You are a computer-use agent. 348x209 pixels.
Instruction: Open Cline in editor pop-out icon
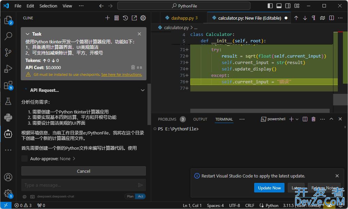pyautogui.click(x=134, y=18)
